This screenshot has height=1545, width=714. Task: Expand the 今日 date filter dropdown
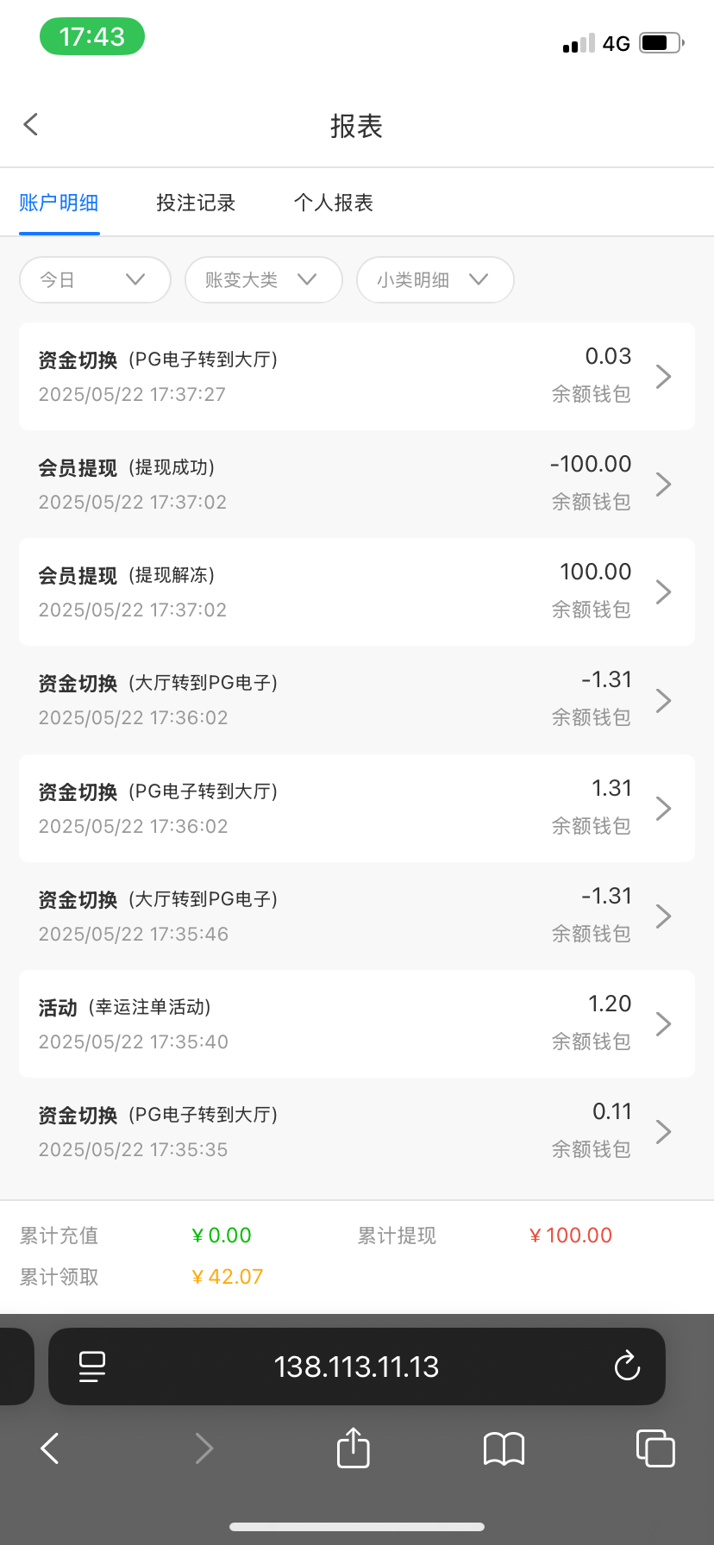(x=94, y=279)
